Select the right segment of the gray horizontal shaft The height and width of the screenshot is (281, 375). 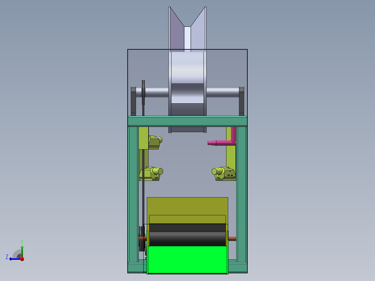pos(223,93)
